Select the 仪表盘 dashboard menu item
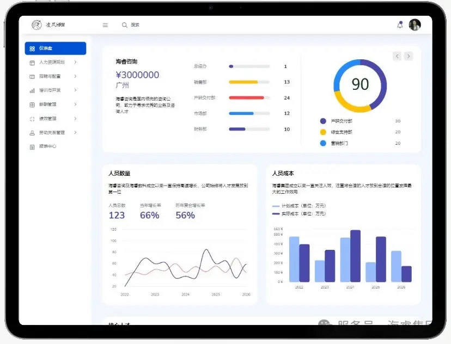 click(55, 48)
